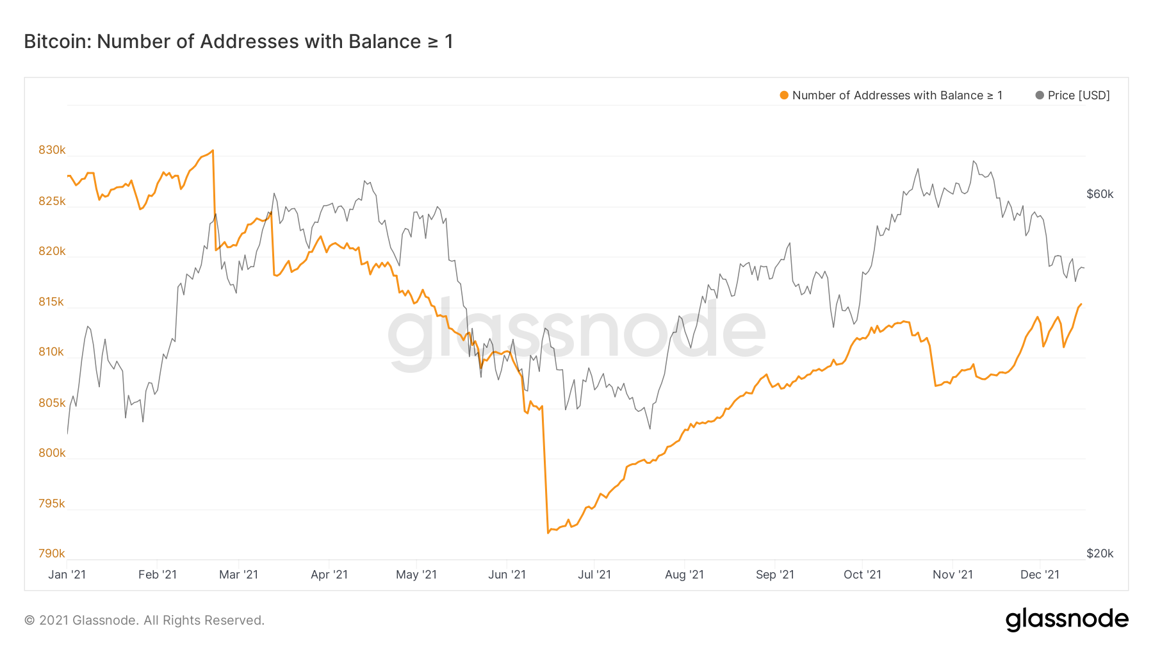Viewport: 1153px width, 649px height.
Task: Click the 810k left axis label
Action: [52, 352]
